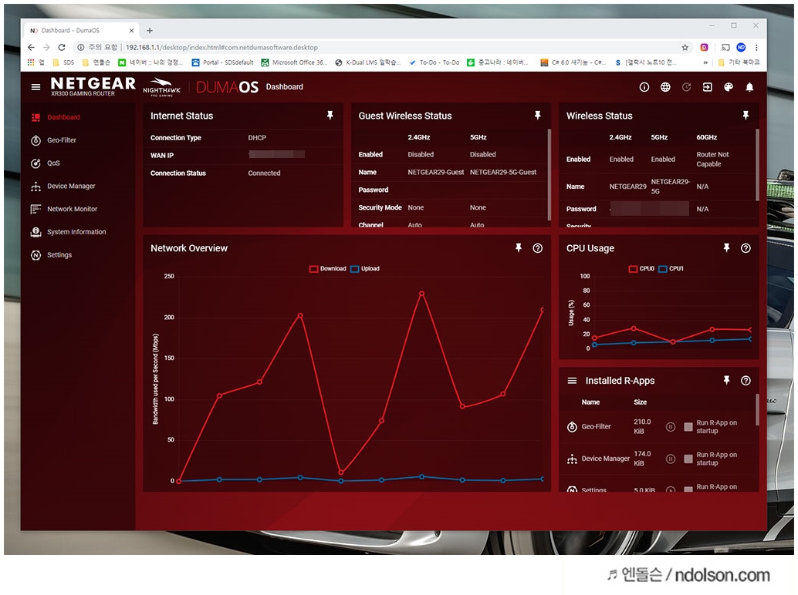Click the NETGEAR29-Guest network name

coord(435,172)
